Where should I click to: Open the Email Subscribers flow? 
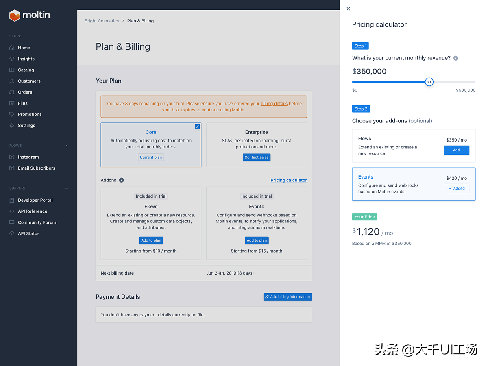click(37, 168)
